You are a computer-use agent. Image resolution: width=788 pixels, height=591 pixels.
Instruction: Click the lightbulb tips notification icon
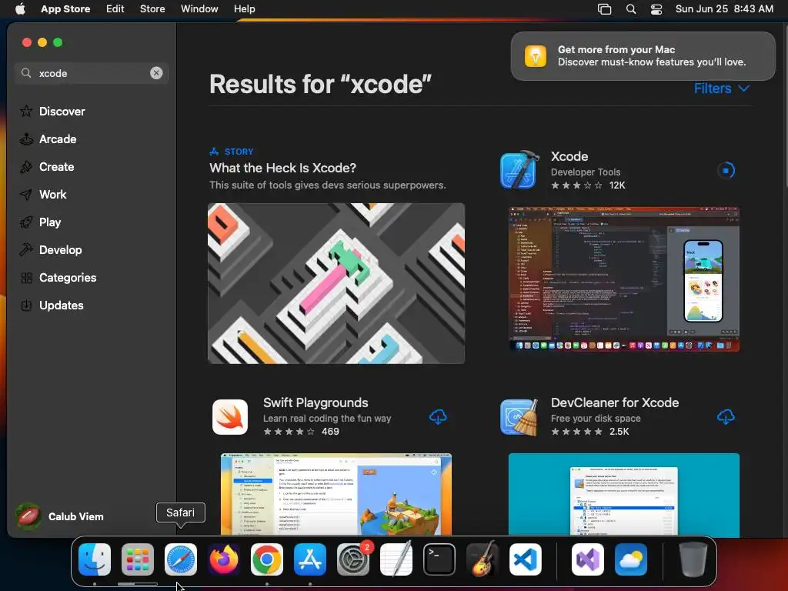tap(536, 55)
